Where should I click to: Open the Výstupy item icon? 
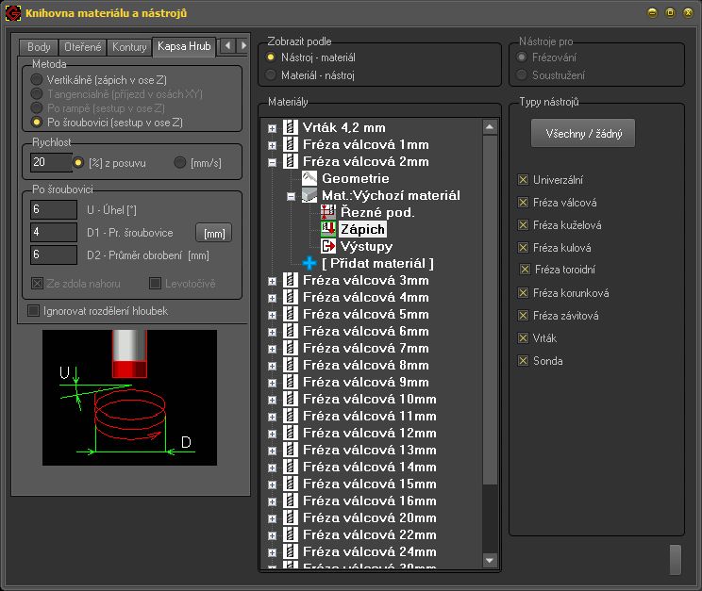coord(329,246)
